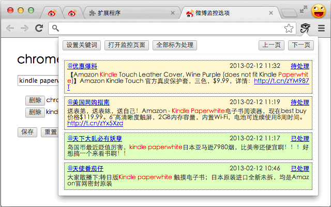Click the text 大家散播下:转日版
Image resolution: width=331 pixels, height=207 pixels.
93,177
